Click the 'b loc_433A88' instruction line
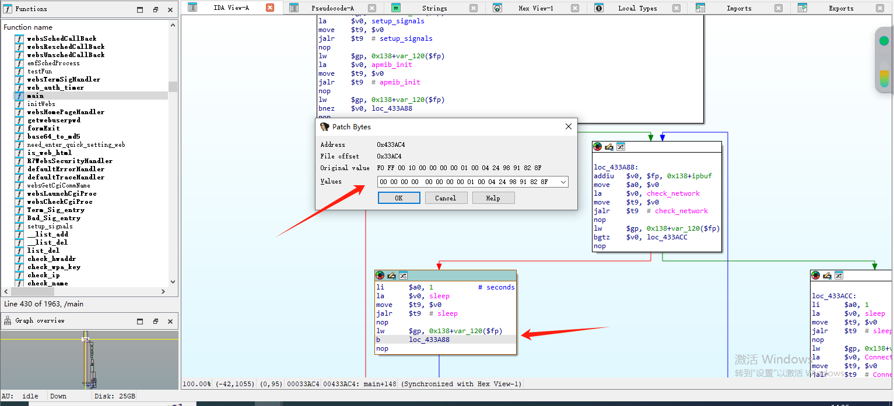The height and width of the screenshot is (406, 894). pos(446,340)
